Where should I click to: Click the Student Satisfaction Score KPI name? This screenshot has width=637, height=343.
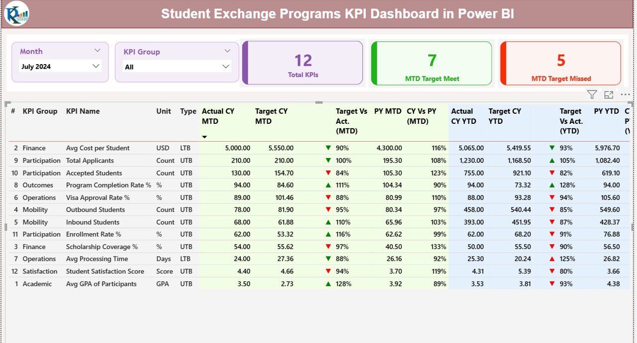[105, 271]
